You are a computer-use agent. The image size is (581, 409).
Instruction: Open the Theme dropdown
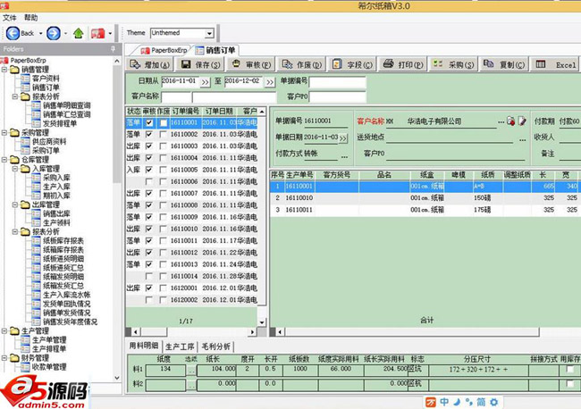click(x=209, y=33)
